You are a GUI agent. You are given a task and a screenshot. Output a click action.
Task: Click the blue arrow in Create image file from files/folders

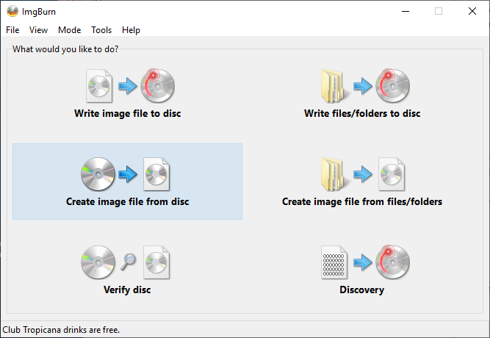(x=362, y=174)
